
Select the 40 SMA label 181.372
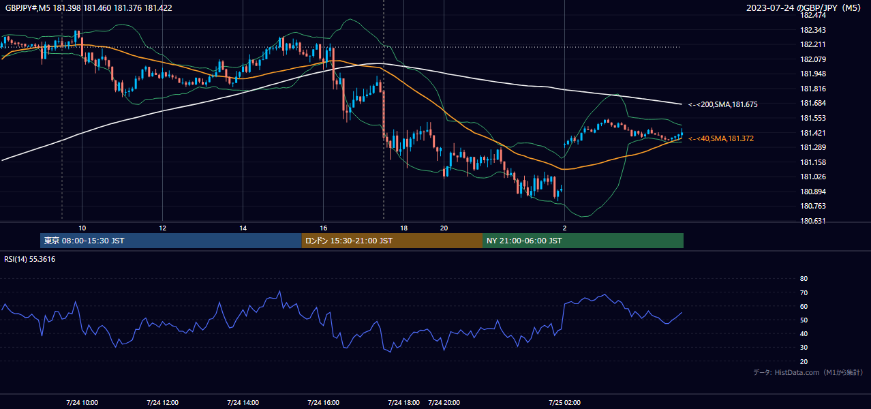(721, 138)
